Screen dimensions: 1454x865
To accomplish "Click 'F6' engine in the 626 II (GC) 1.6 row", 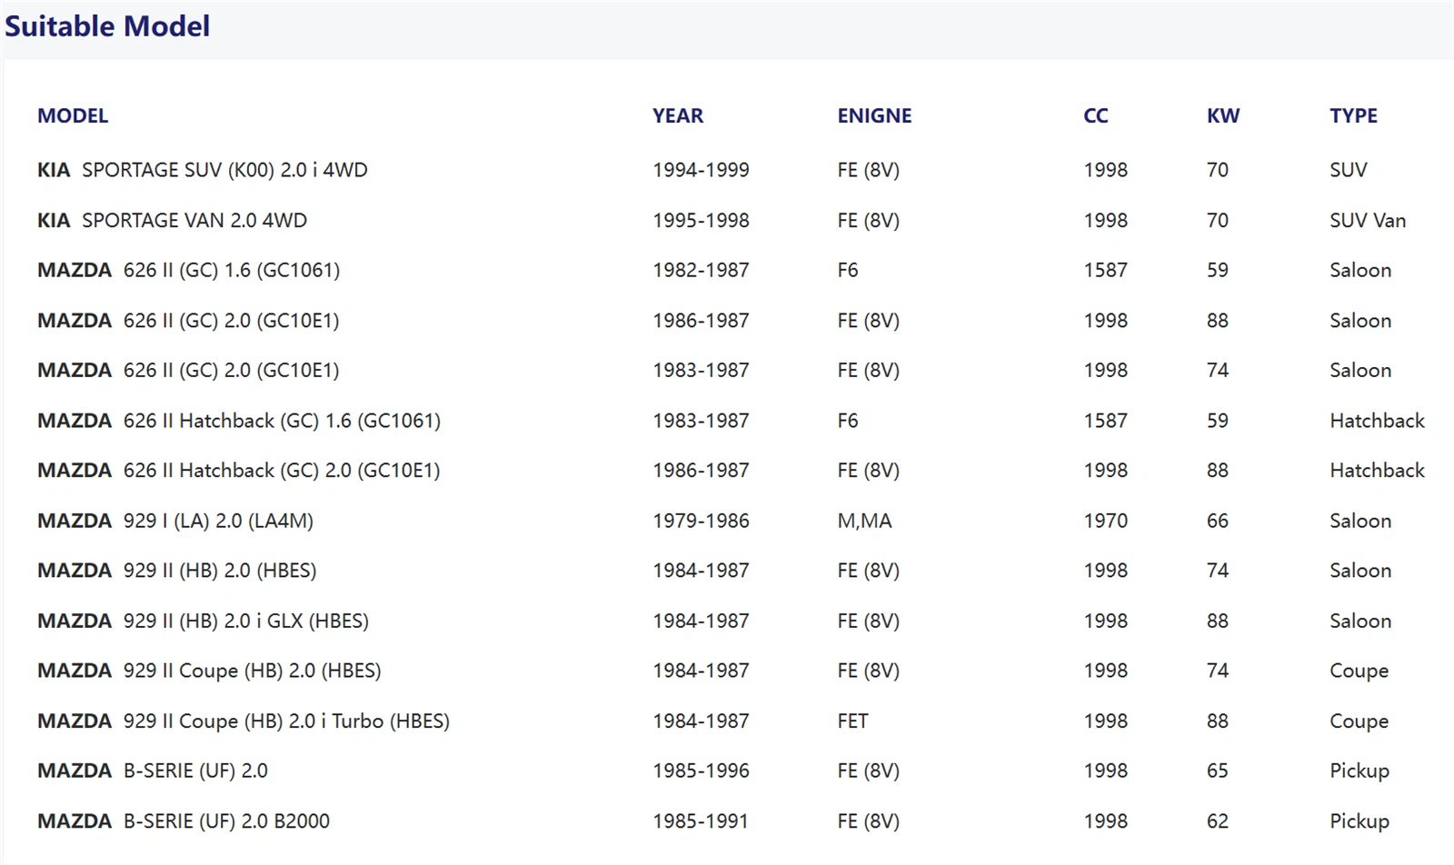I will (847, 270).
